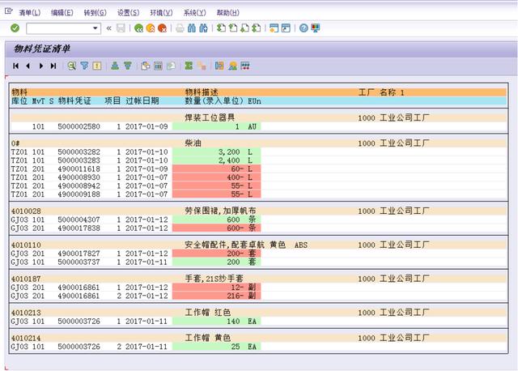518x371 pixels.
Task: Select material document 4900017838
Action: click(x=79, y=228)
